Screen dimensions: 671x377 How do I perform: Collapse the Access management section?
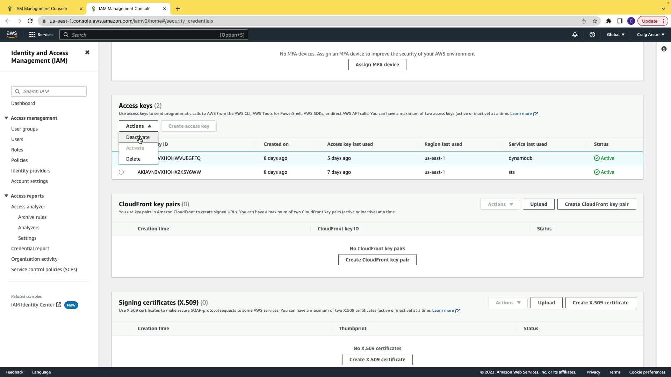pos(6,118)
